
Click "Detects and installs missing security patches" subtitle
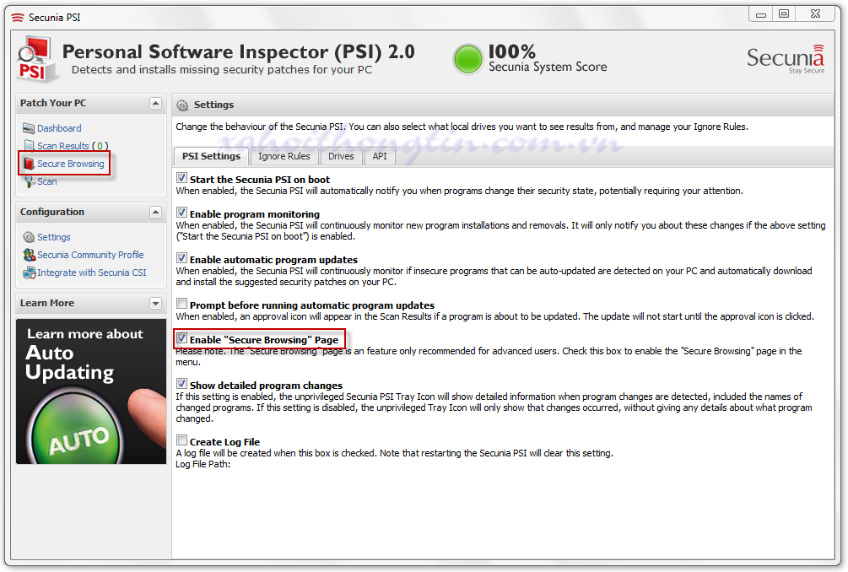222,70
